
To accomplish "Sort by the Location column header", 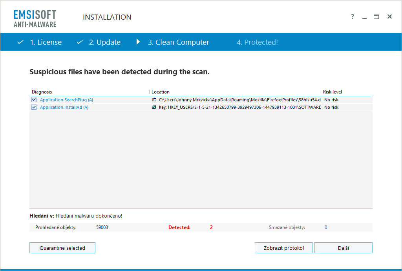I will pyautogui.click(x=161, y=92).
